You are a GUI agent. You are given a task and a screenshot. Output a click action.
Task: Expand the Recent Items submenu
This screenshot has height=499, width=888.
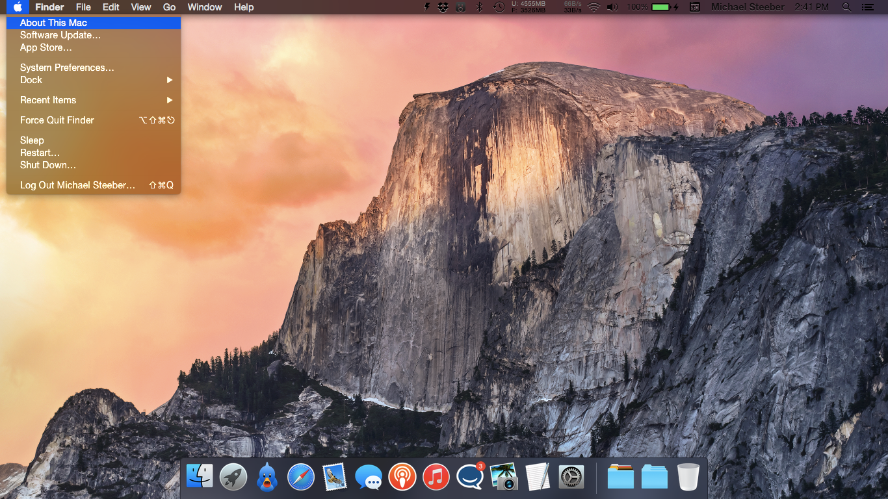[48, 100]
